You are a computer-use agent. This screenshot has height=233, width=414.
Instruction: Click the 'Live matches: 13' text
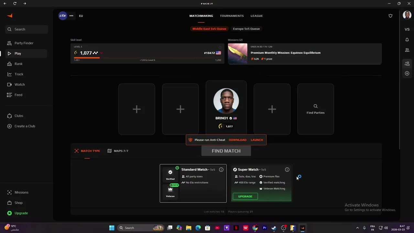click(214, 212)
